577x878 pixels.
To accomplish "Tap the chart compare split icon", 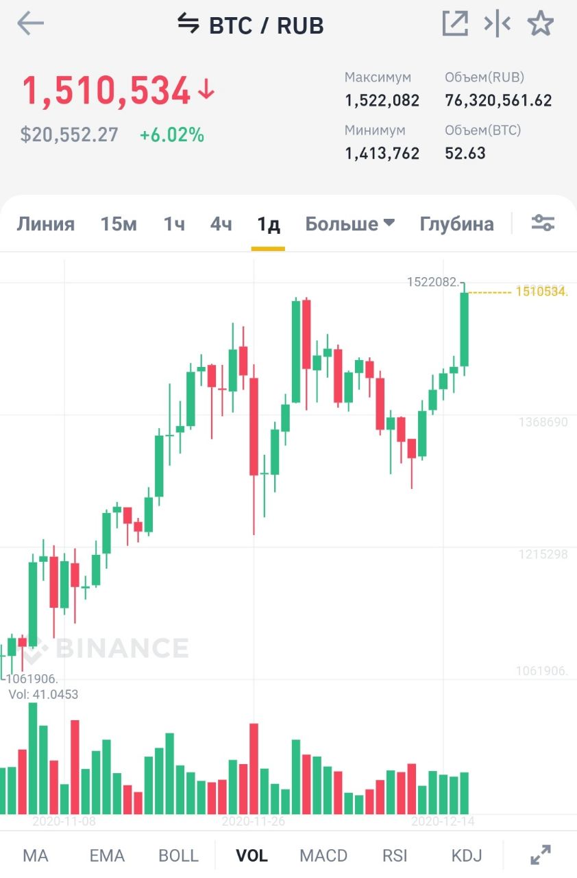I will coord(498,24).
